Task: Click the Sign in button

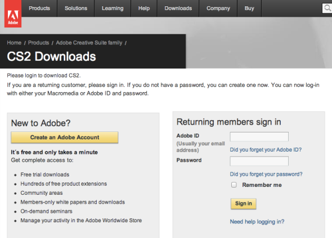Action: [244, 204]
